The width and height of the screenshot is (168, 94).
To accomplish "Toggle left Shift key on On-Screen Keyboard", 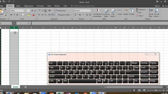I will 57,77.
